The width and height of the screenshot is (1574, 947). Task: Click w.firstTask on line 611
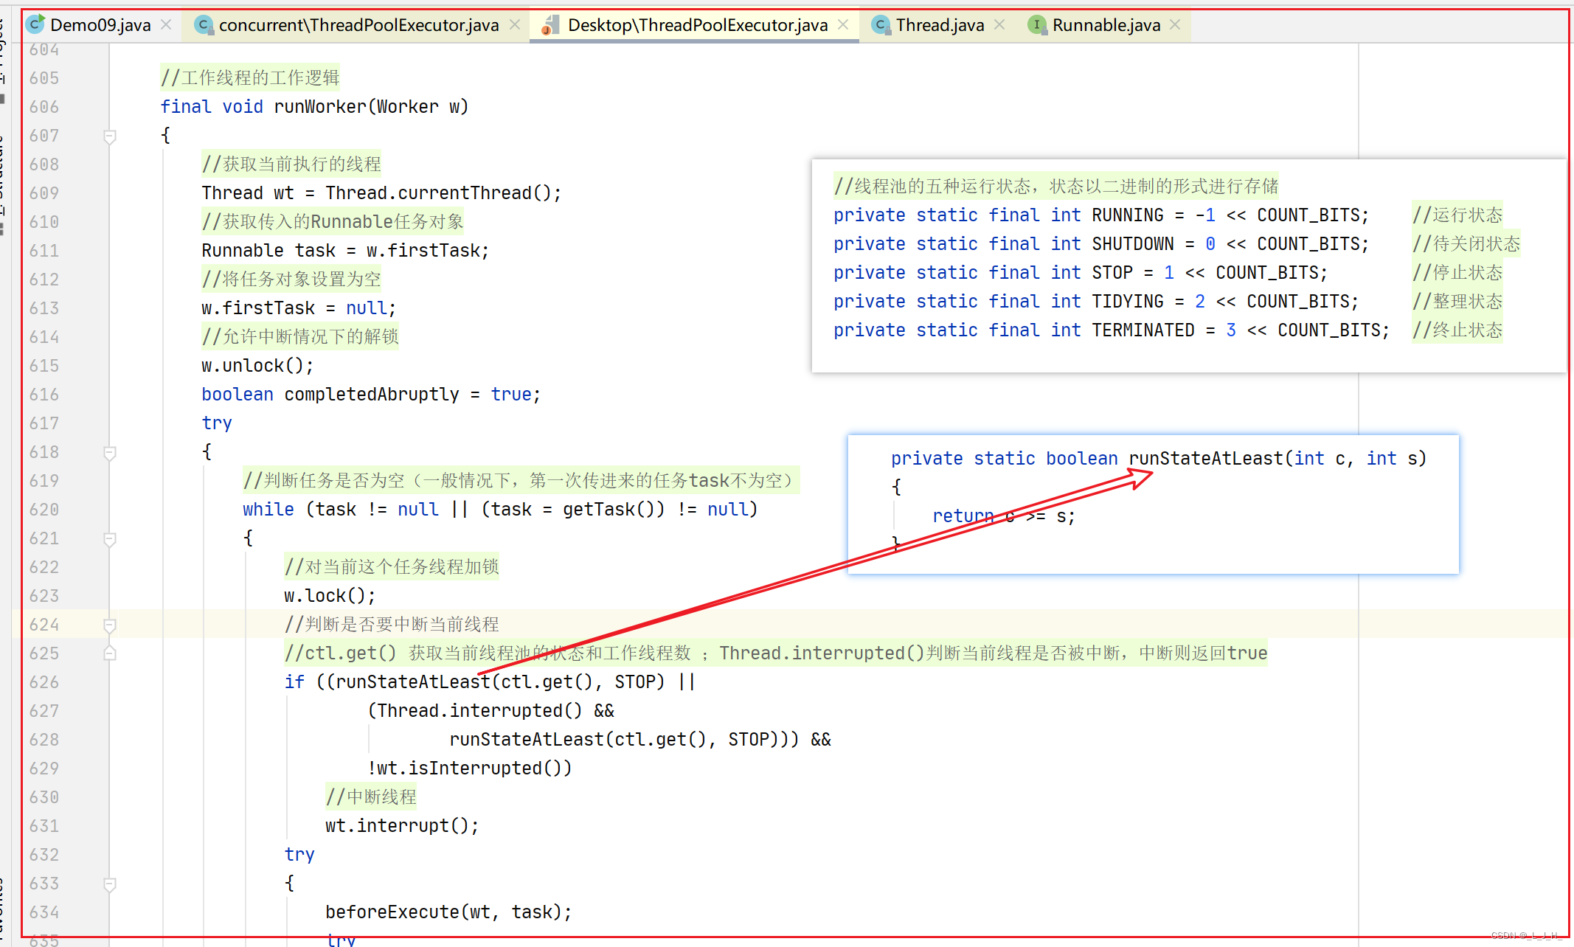tap(423, 251)
